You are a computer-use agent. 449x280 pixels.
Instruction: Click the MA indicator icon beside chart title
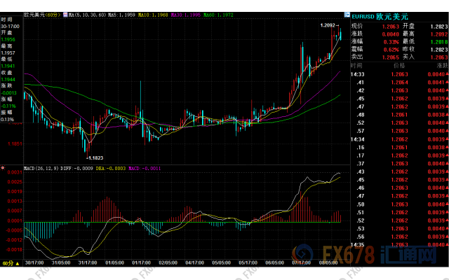[x=65, y=13]
